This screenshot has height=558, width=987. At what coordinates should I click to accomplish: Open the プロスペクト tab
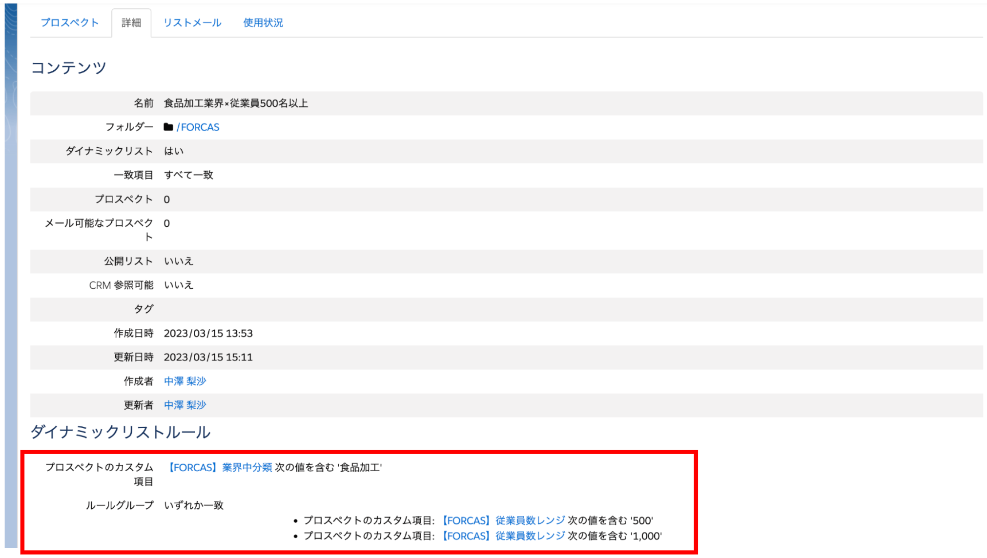(69, 23)
